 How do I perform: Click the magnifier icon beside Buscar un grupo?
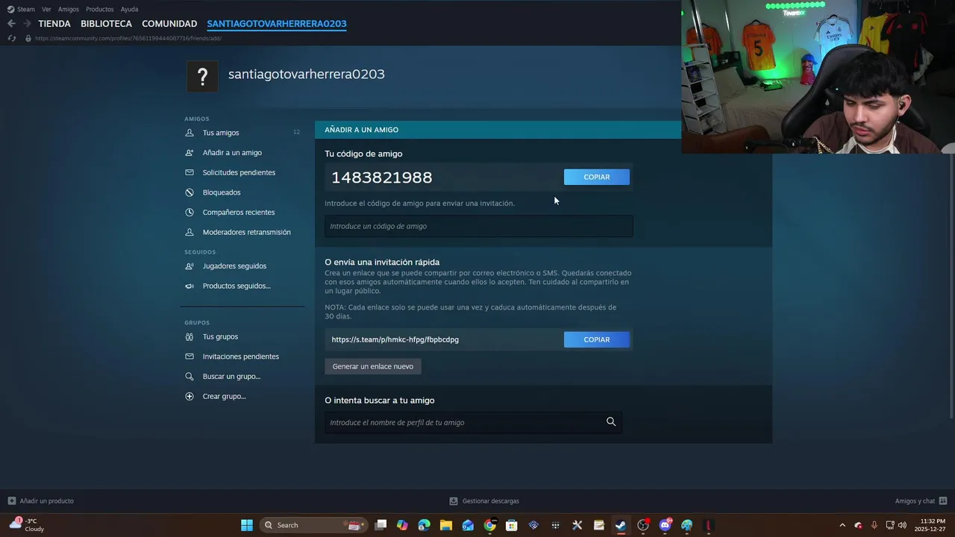coord(190,377)
